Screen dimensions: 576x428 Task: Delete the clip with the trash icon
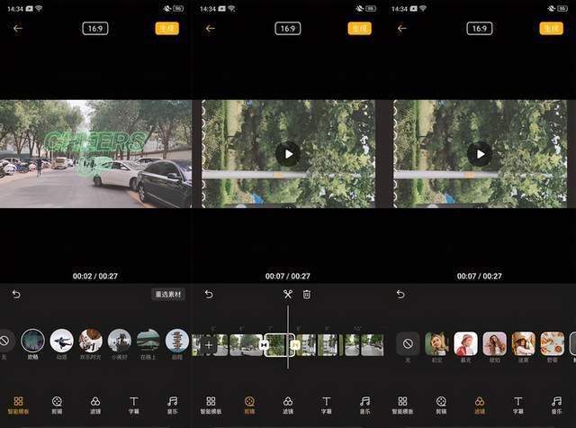click(x=307, y=294)
